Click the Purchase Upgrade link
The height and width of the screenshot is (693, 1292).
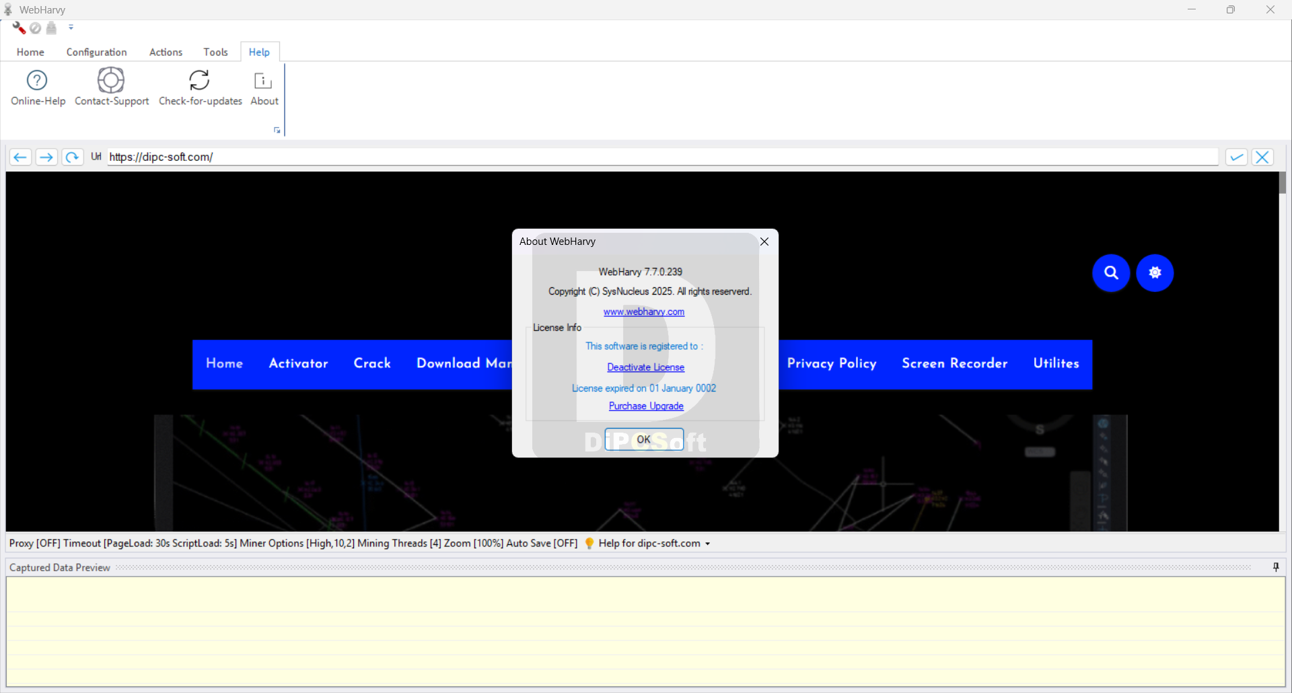(646, 406)
